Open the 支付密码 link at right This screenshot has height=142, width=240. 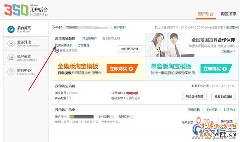pyautogui.click(x=212, y=110)
